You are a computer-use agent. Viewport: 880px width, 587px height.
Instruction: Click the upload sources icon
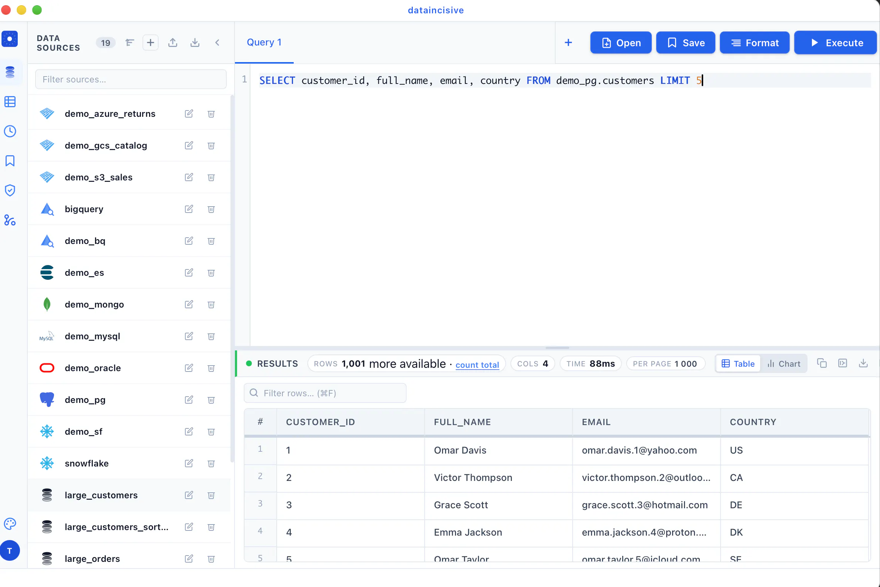click(173, 43)
